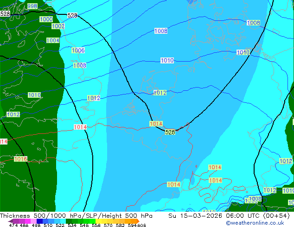
Task: Click legend value 558
Action: (96, 225)
